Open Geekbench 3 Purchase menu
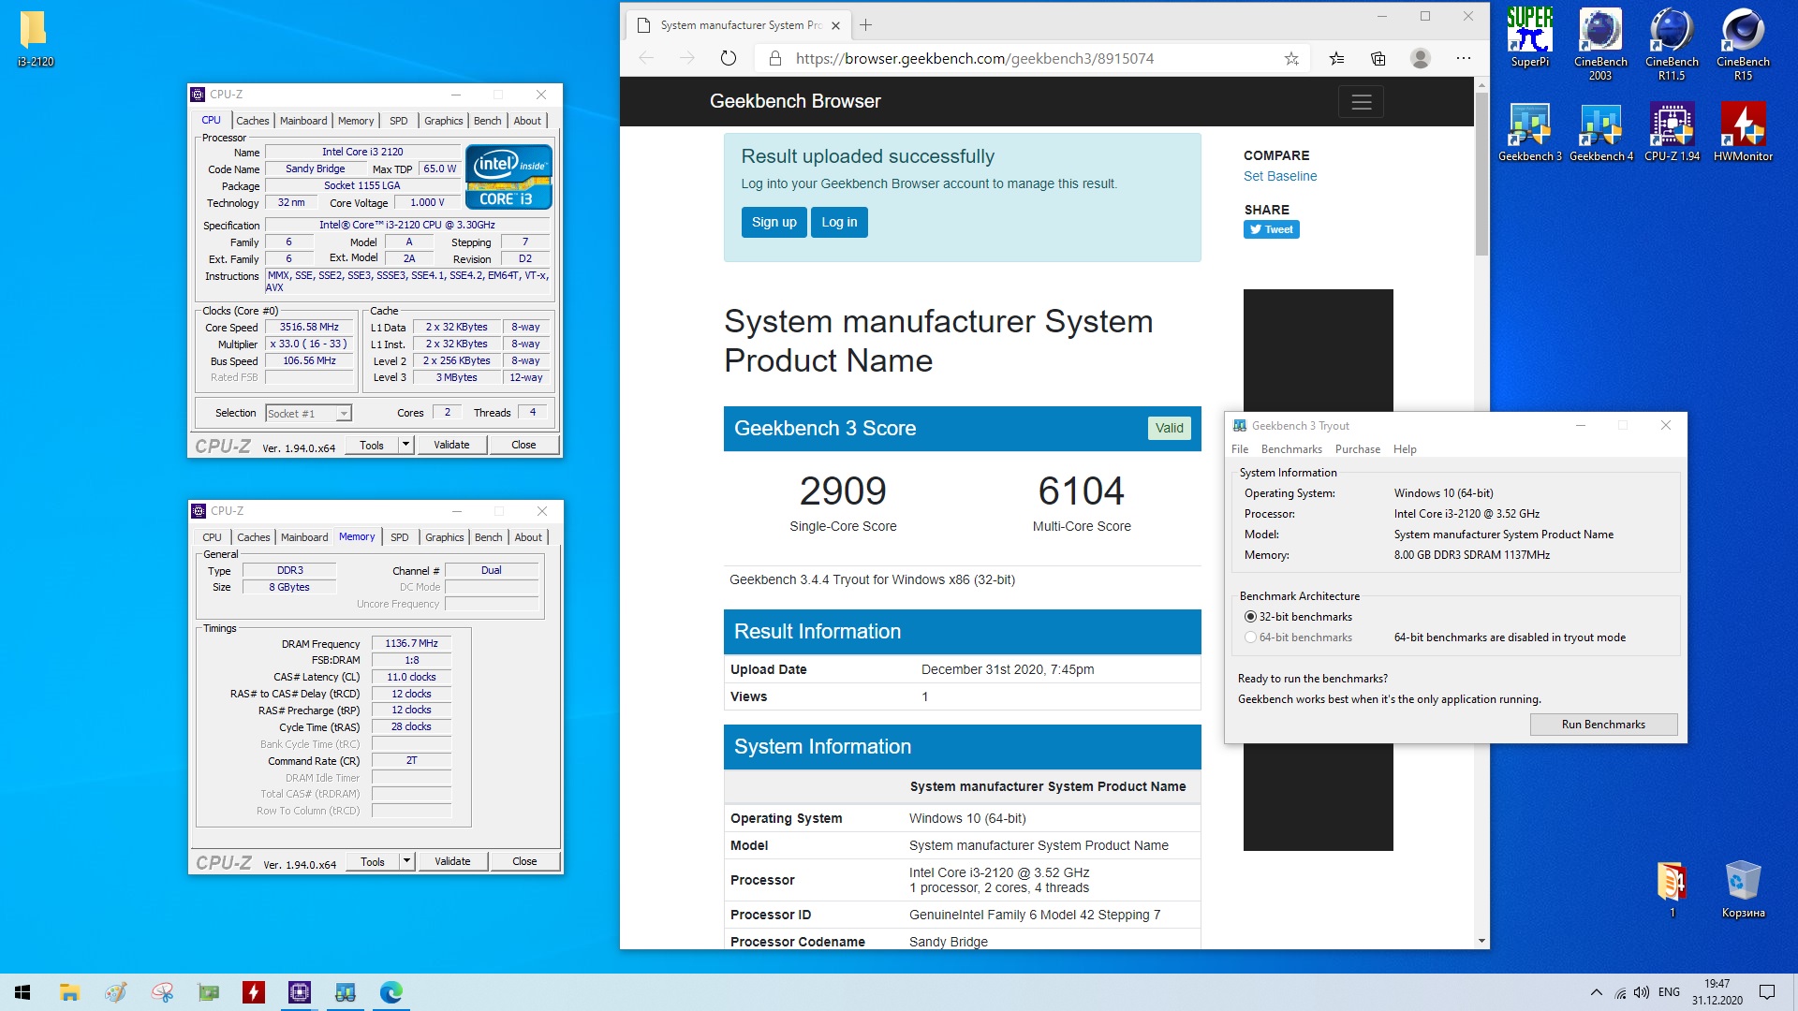Screen dimensions: 1798x1011 pos(1358,449)
